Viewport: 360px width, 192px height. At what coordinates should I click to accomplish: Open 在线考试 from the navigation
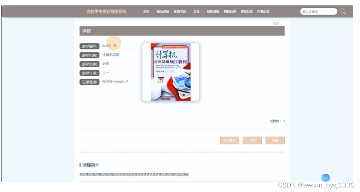[180, 11]
